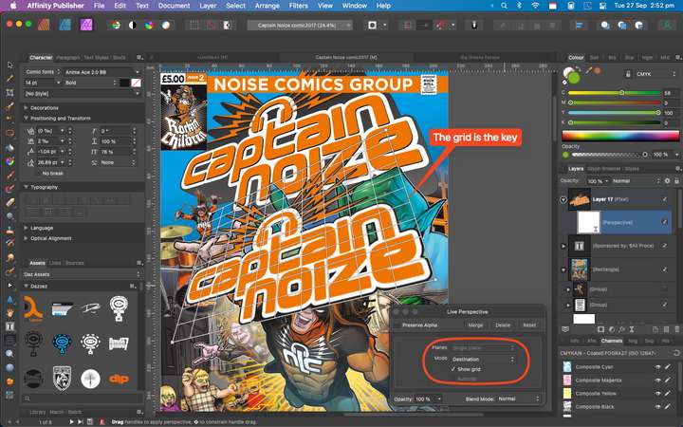Screen dimensions: 683x427
Task: Collapse the Positioning and Transform section
Action: tap(27, 118)
